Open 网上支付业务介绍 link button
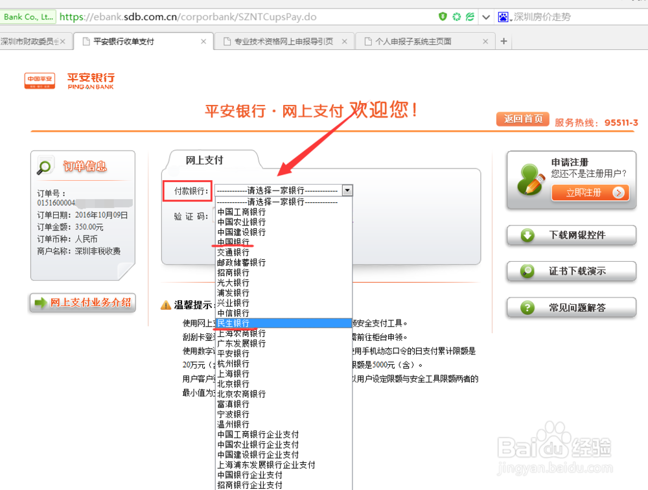The image size is (648, 490). 83,302
